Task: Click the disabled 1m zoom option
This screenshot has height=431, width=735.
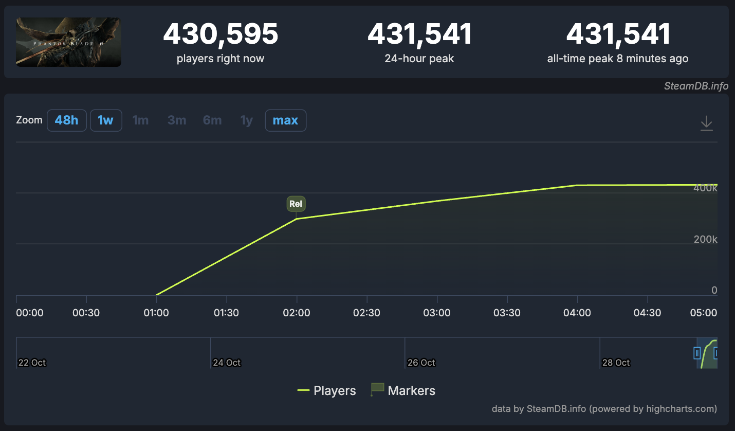Action: pyautogui.click(x=140, y=120)
